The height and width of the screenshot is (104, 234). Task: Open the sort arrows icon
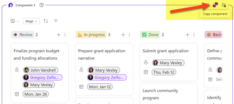pyautogui.click(x=46, y=21)
